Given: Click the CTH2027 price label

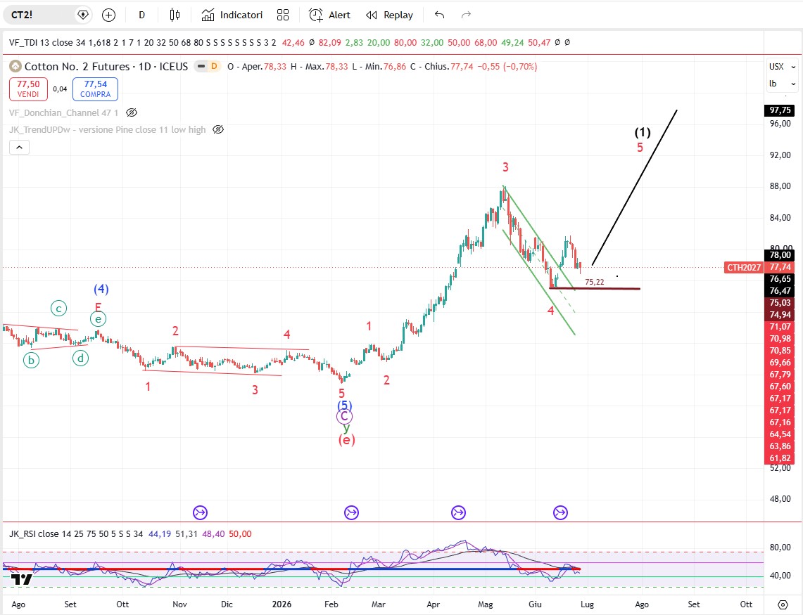Looking at the screenshot, I should pyautogui.click(x=744, y=267).
